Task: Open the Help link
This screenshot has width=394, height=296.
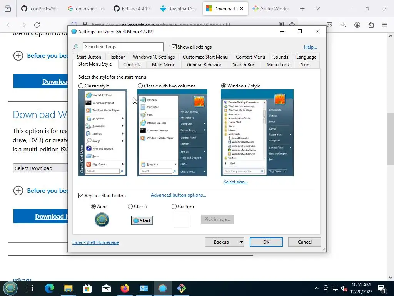Action: coord(311,47)
